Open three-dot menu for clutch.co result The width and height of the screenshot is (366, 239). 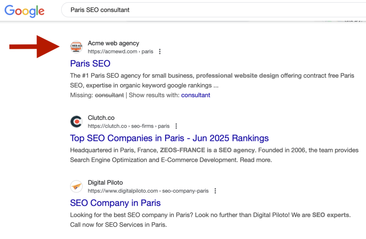coord(176,126)
